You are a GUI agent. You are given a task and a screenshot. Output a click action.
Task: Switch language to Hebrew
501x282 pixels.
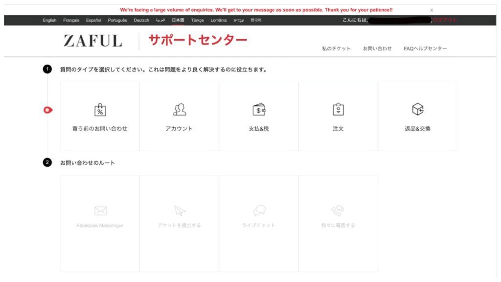click(238, 20)
